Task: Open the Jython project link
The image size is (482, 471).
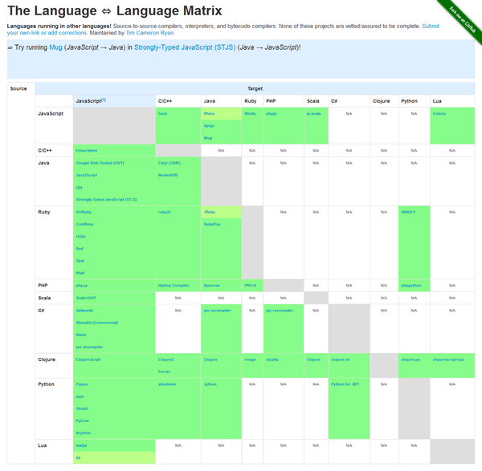Action: click(210, 384)
